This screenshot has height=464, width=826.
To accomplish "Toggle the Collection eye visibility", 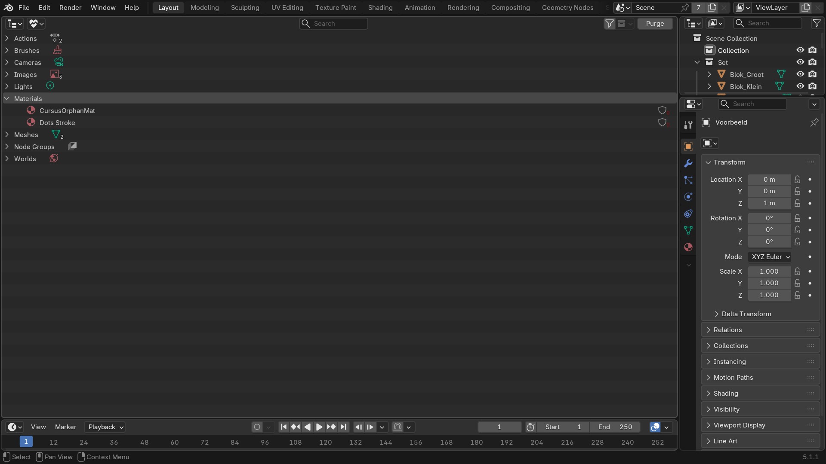I will (x=800, y=50).
